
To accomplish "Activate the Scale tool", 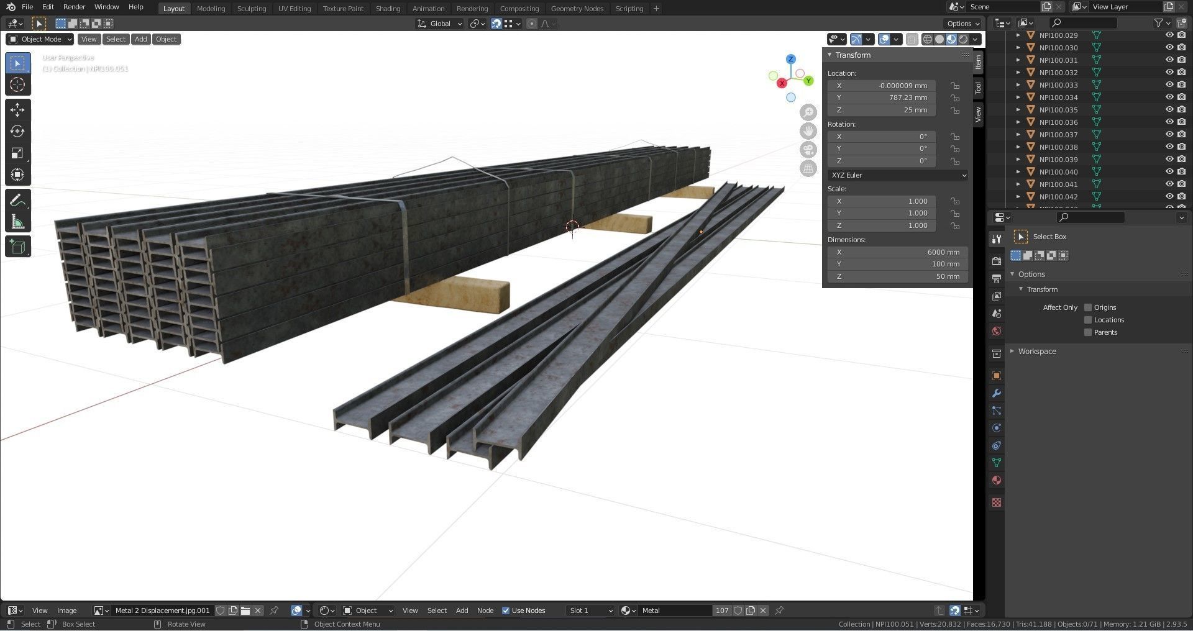I will pyautogui.click(x=17, y=153).
